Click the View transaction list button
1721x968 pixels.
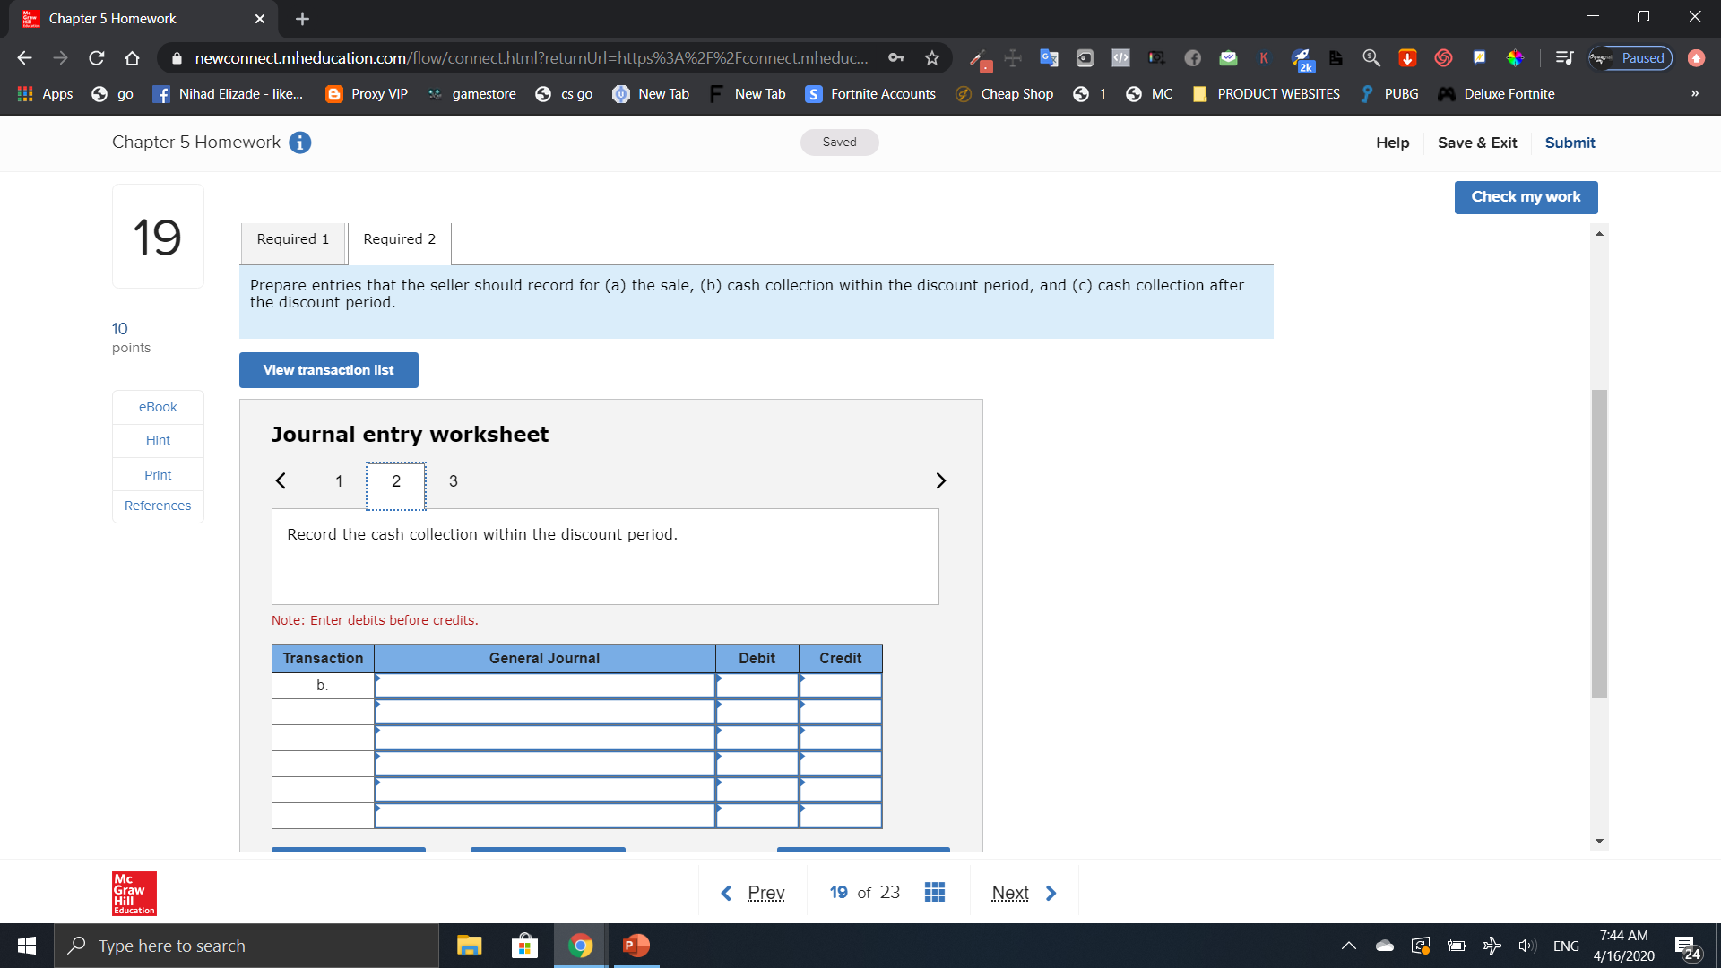click(x=328, y=369)
